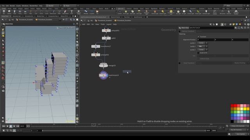The width and height of the screenshot is (250, 140).
Task: Toggle the Stash Transform checkbox
Action: point(180,63)
